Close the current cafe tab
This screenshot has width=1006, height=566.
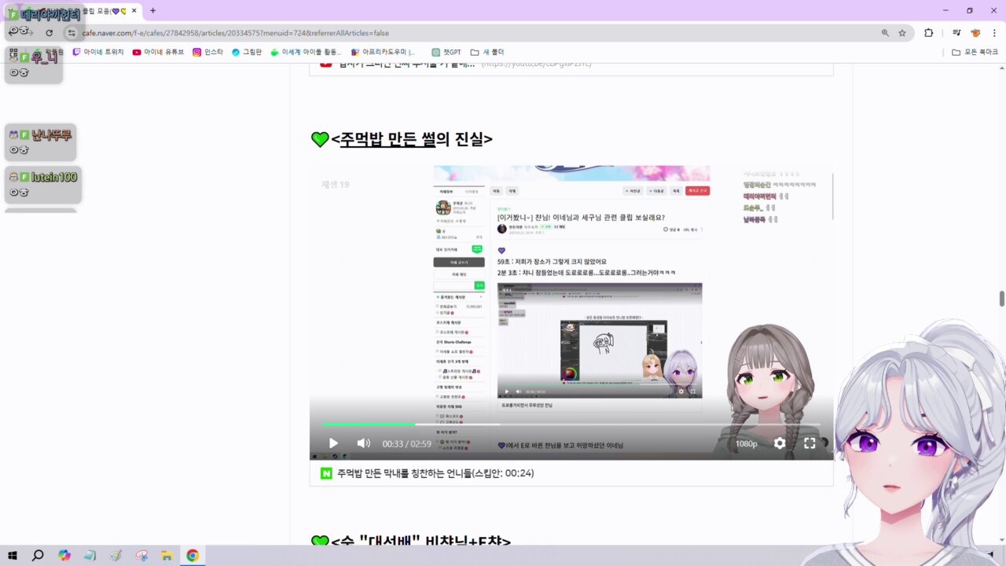tap(135, 11)
